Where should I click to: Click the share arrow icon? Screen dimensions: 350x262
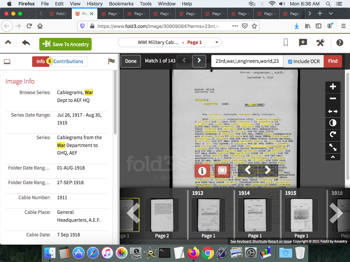(26, 43)
